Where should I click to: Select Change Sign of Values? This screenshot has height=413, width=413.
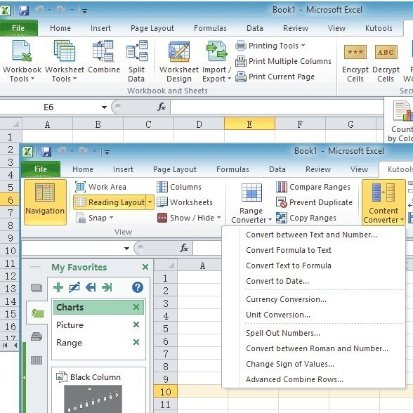point(313,364)
